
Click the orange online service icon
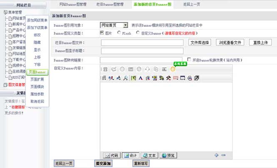click(173, 69)
